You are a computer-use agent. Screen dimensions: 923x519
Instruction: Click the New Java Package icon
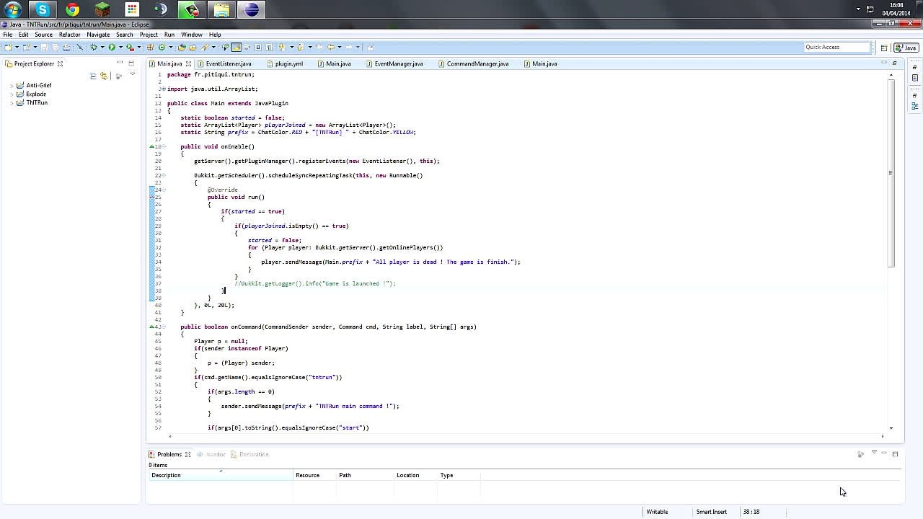pos(150,47)
